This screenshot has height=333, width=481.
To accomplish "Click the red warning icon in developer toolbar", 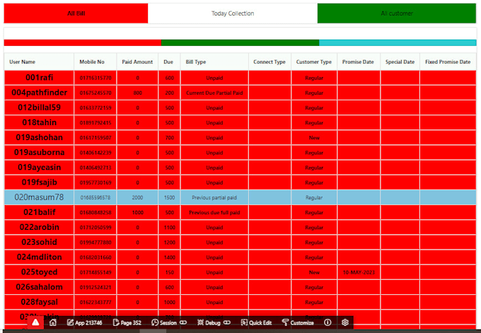I will coord(35,322).
